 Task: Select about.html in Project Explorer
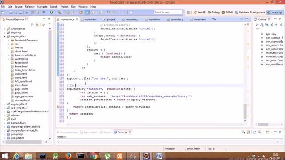click(21, 52)
